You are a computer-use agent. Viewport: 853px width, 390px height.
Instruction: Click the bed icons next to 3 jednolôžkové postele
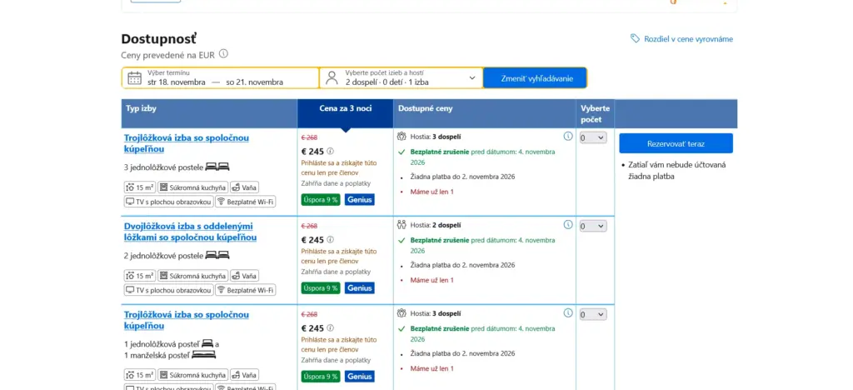tap(217, 167)
